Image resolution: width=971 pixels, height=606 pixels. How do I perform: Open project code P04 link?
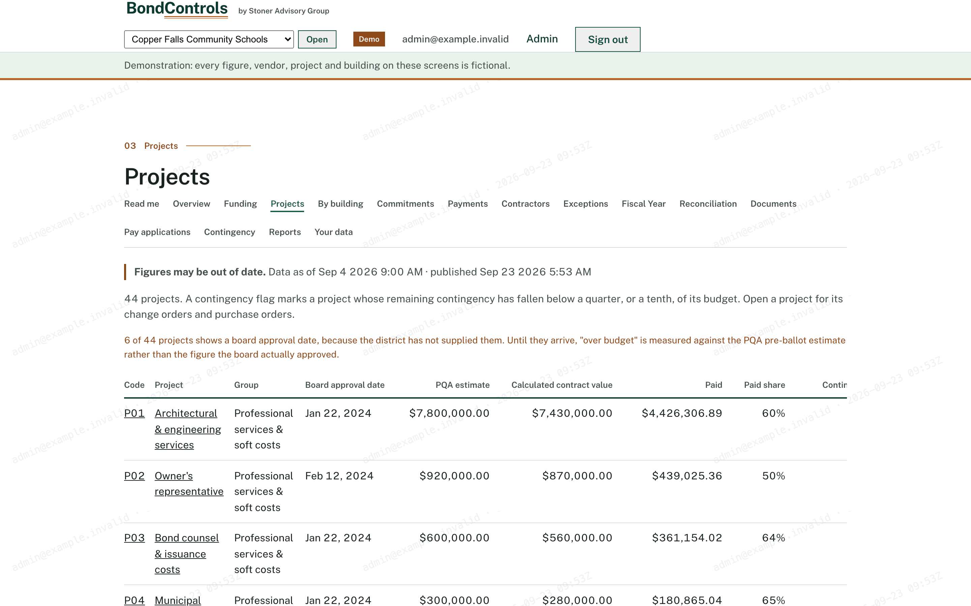click(x=135, y=600)
